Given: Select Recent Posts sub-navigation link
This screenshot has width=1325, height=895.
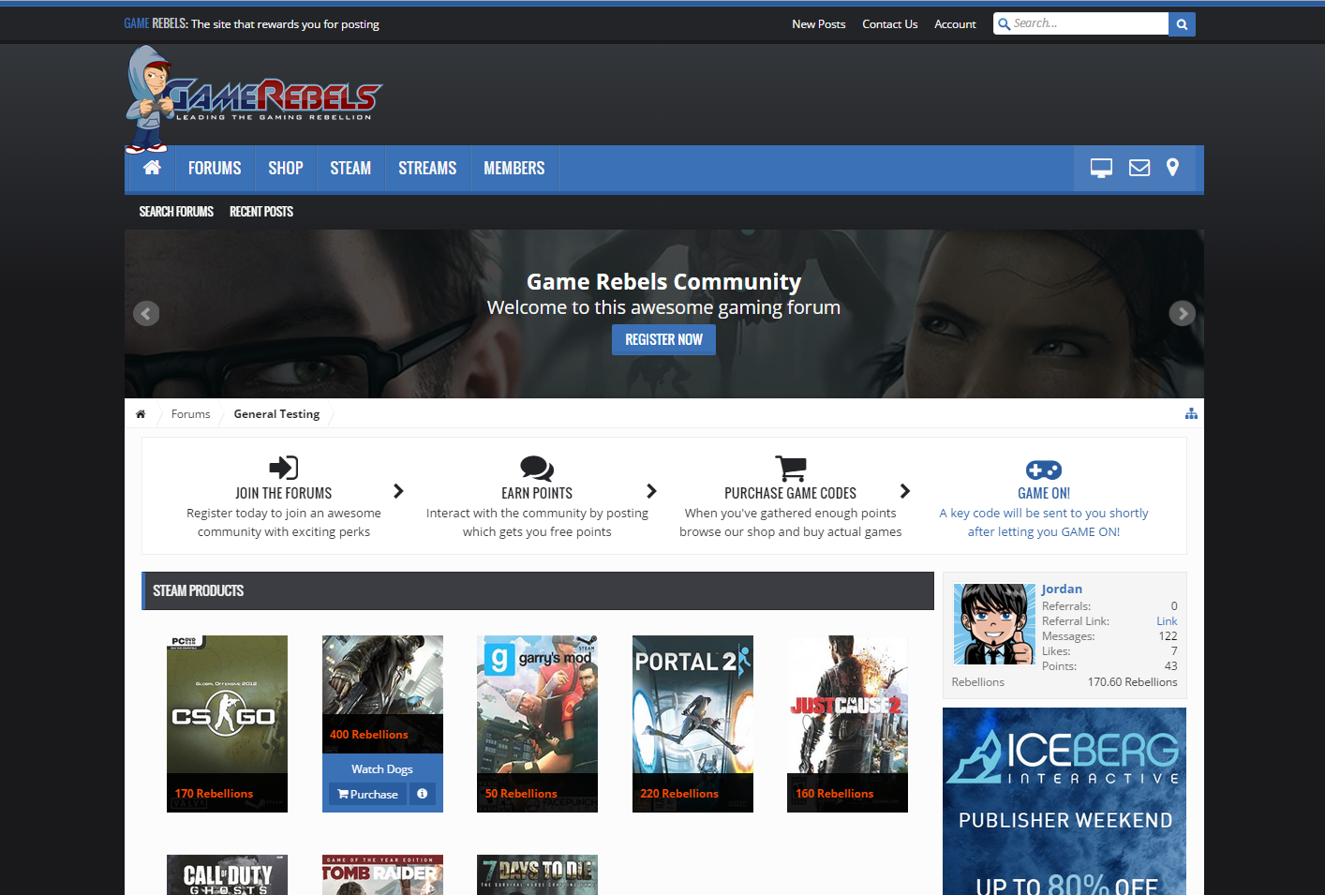Looking at the screenshot, I should pyautogui.click(x=261, y=212).
